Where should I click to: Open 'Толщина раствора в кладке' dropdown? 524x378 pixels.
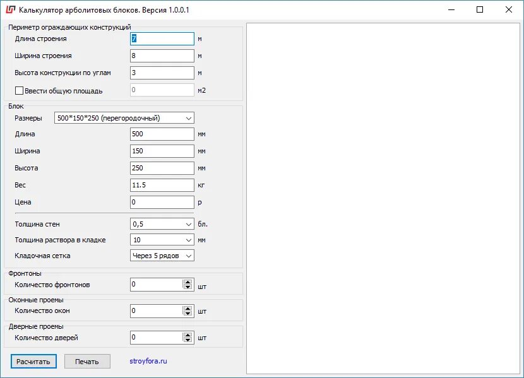162,240
